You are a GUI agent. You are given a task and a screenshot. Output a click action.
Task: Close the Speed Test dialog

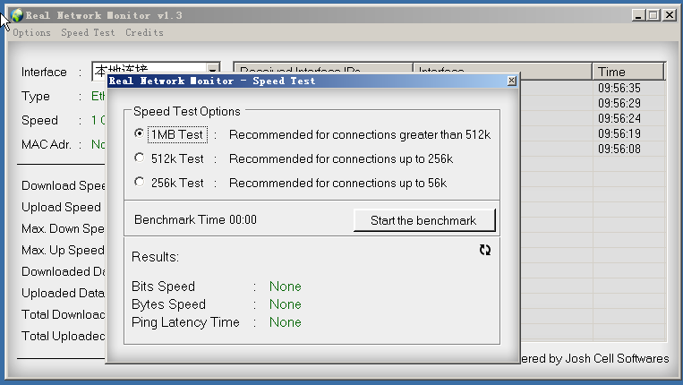pyautogui.click(x=511, y=81)
